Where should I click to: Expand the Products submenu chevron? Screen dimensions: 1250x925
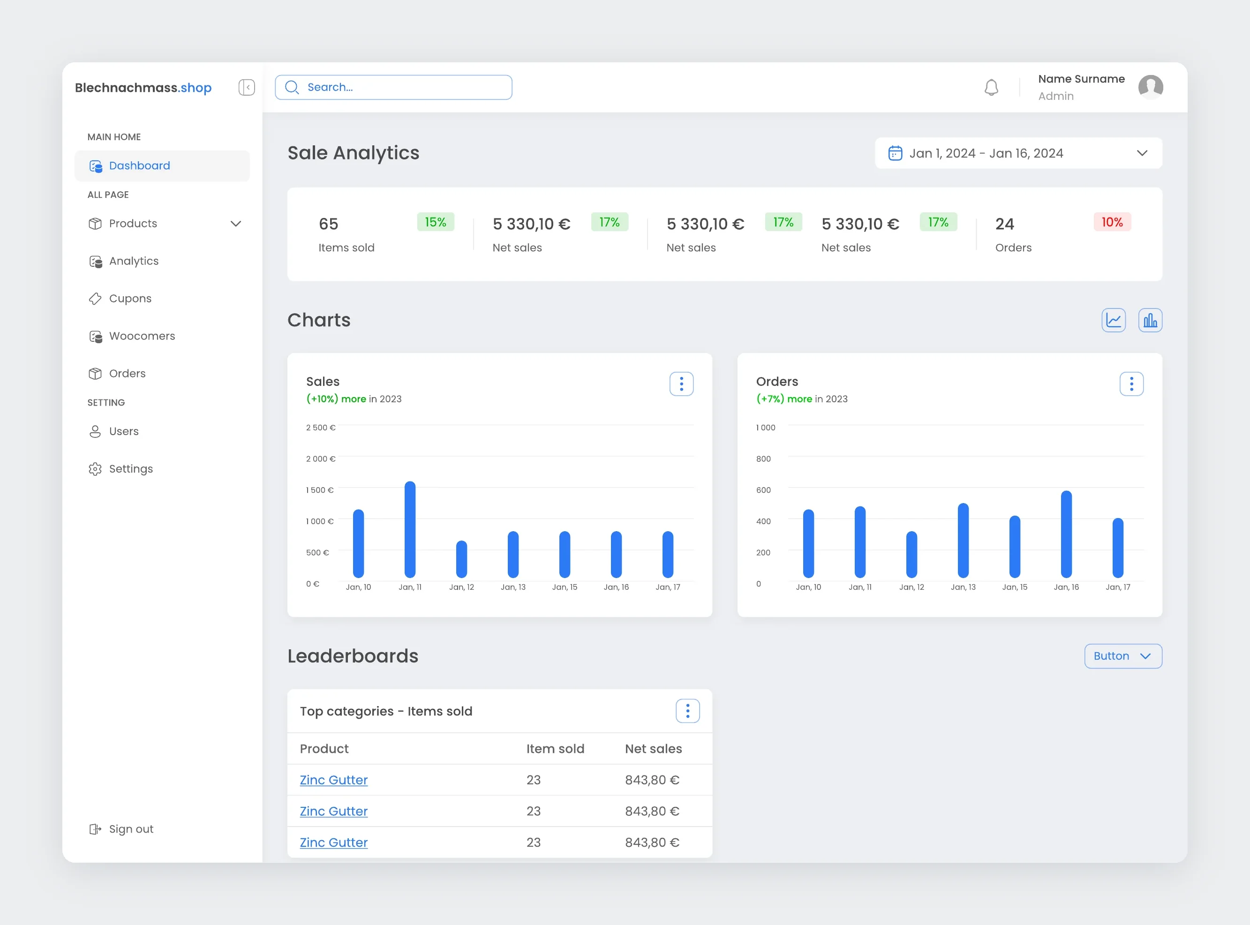tap(236, 224)
